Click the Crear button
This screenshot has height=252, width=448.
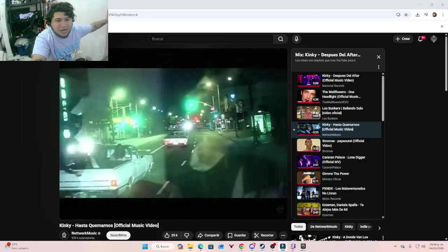click(x=403, y=39)
